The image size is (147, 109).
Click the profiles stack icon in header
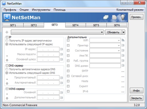point(106,17)
